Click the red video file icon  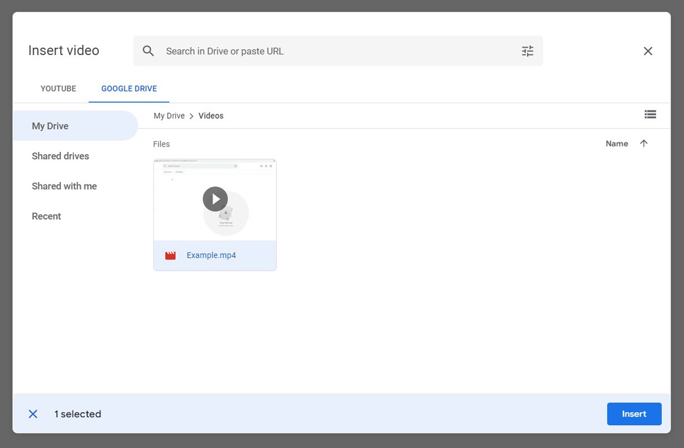[171, 255]
